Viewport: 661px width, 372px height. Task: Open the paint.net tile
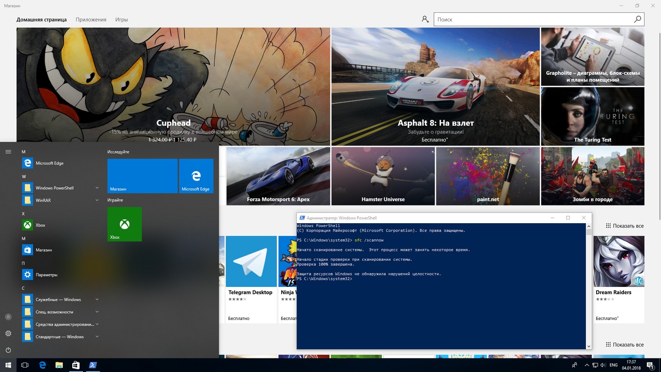[x=488, y=176]
